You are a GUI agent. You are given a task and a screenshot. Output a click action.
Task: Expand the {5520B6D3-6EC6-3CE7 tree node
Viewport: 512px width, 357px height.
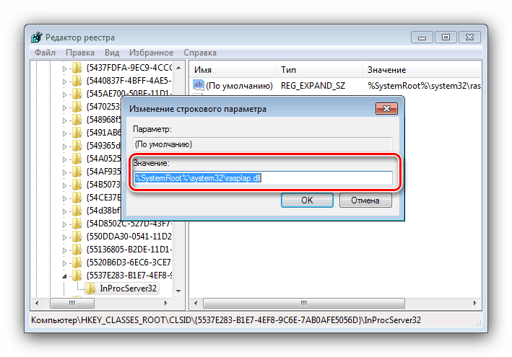(64, 263)
